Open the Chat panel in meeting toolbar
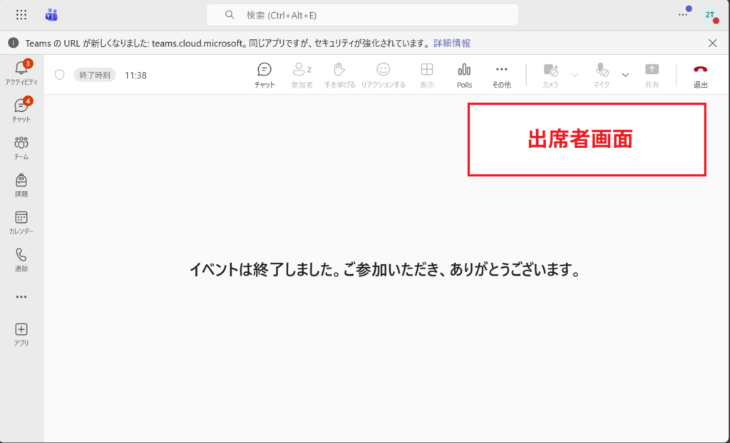Screen dimensions: 730x443 click(x=264, y=74)
